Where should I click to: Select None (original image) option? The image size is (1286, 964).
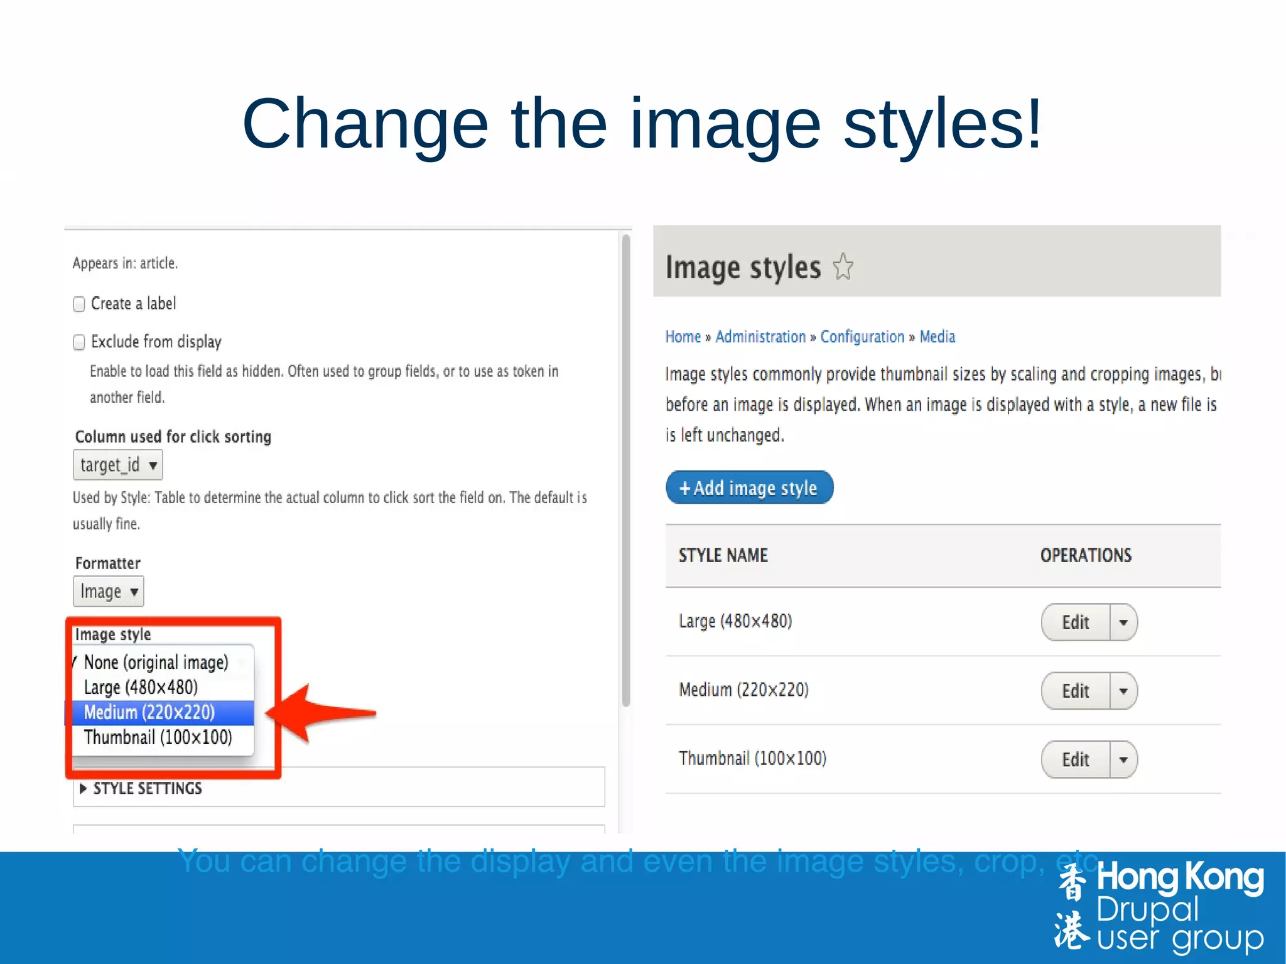tap(156, 663)
